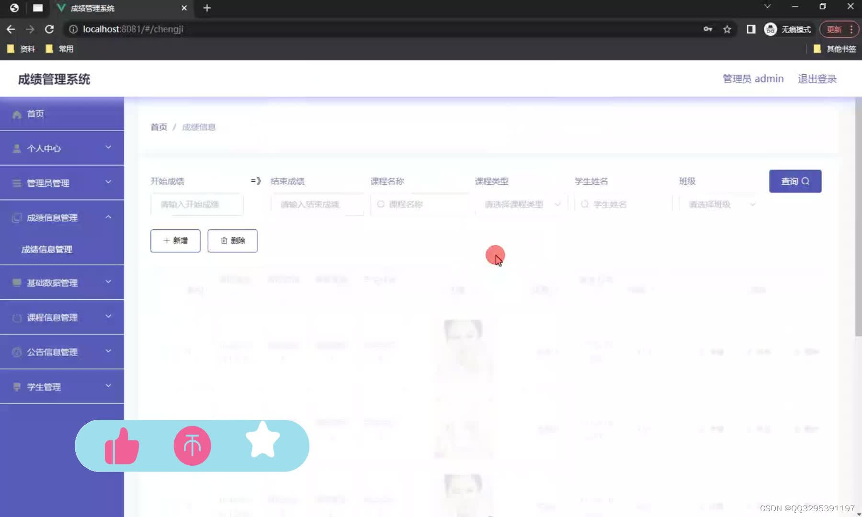The width and height of the screenshot is (862, 517).
Task: Toggle Chrome bookmark star in address bar
Action: (727, 29)
